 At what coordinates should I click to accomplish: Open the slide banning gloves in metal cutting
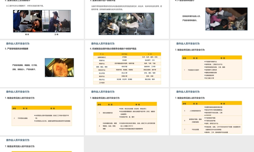pos(127,19)
